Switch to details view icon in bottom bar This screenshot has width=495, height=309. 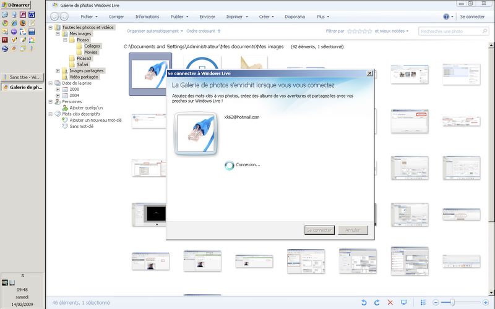(423, 303)
